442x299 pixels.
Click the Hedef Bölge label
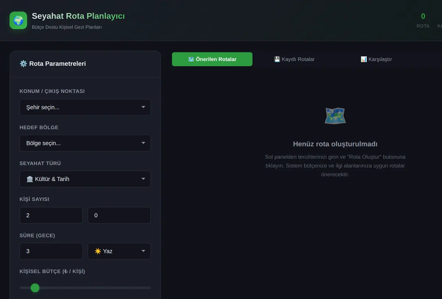tap(39, 127)
